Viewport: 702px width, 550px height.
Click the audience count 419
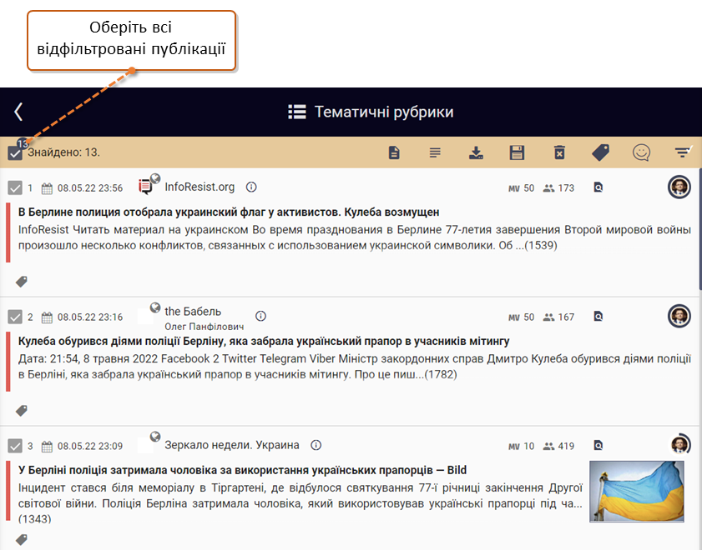tap(566, 446)
